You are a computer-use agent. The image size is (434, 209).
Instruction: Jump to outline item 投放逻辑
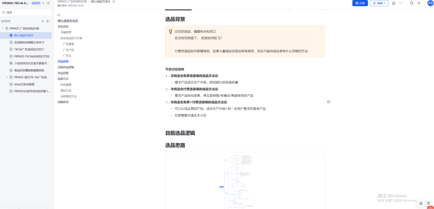[66, 84]
